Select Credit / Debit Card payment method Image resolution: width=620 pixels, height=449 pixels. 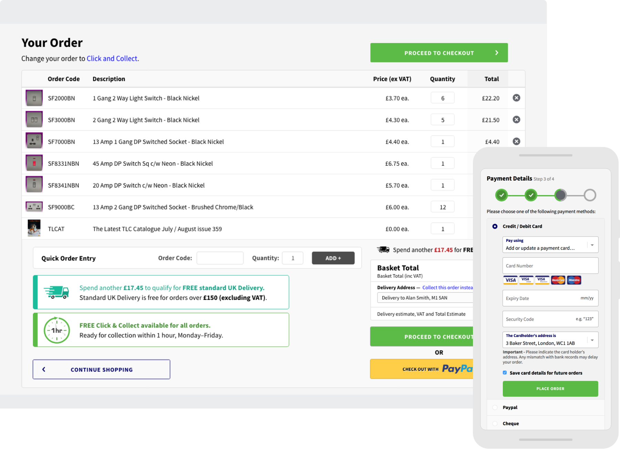pyautogui.click(x=495, y=226)
